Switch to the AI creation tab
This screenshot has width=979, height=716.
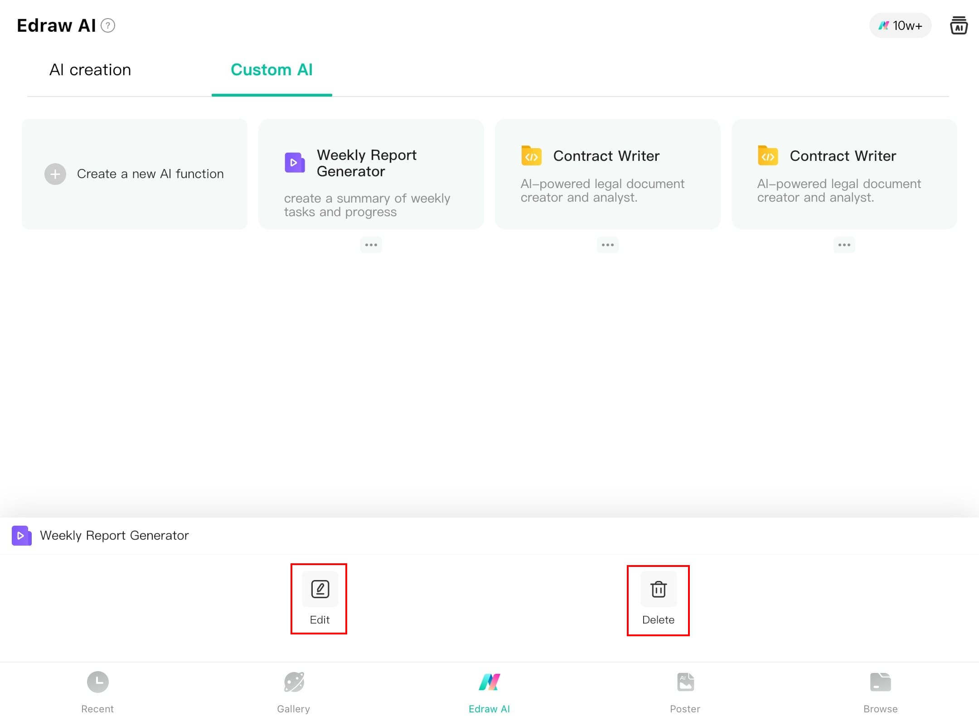tap(90, 70)
